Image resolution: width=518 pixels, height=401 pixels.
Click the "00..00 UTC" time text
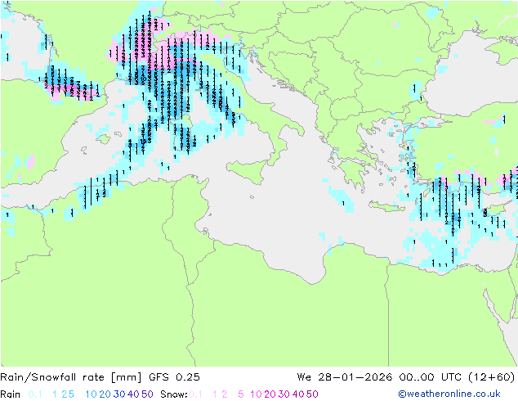tap(431, 377)
